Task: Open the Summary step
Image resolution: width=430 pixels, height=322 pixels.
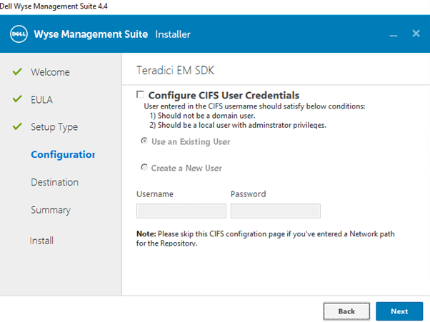Action: [x=51, y=210]
